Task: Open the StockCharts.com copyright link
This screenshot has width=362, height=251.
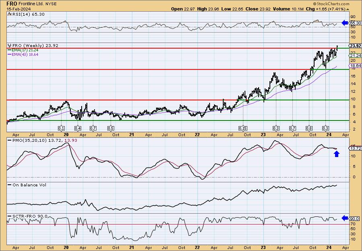Action: 331,4
